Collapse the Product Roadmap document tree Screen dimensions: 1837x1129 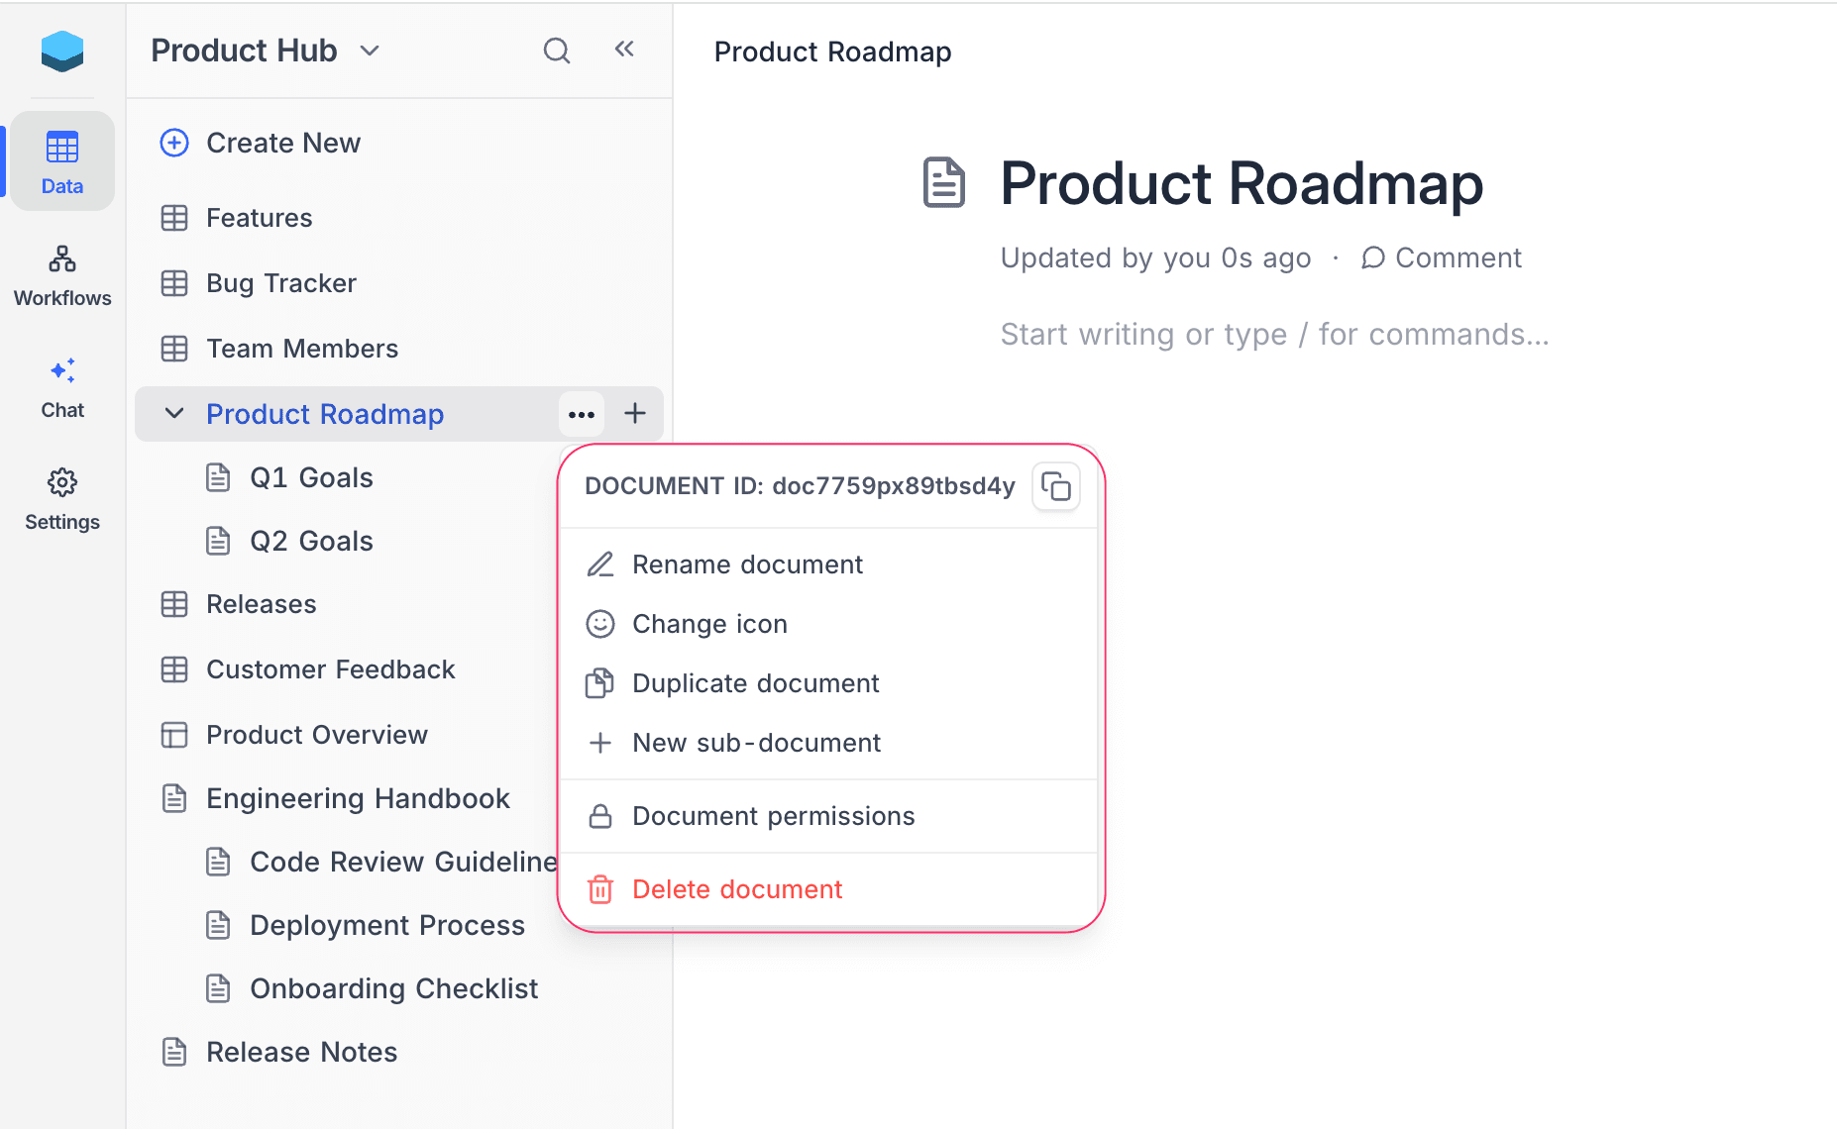point(173,414)
